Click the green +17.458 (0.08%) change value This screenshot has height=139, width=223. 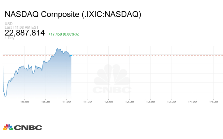(x=64, y=34)
